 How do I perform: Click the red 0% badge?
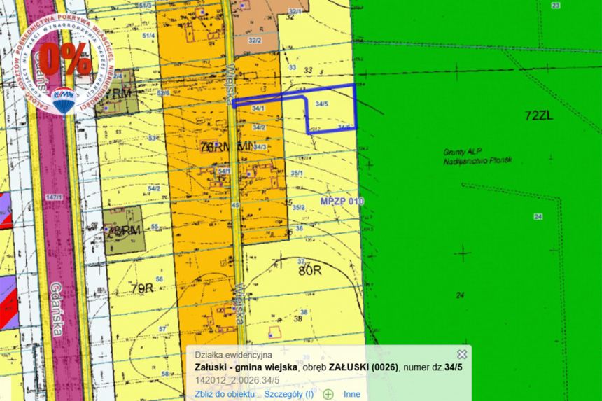pos(65,59)
